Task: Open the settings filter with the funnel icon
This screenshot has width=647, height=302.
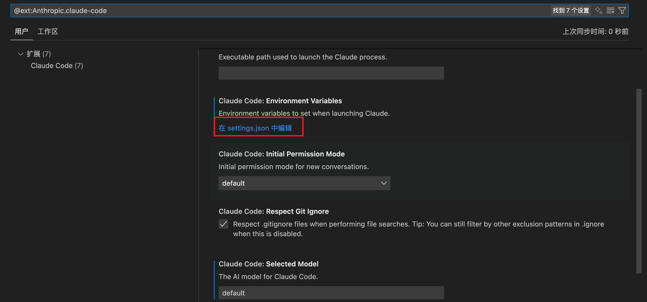Action: pyautogui.click(x=622, y=10)
